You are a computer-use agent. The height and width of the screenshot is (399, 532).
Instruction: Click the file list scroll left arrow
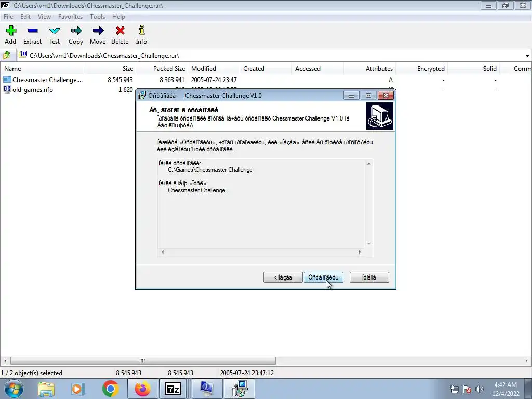5,361
